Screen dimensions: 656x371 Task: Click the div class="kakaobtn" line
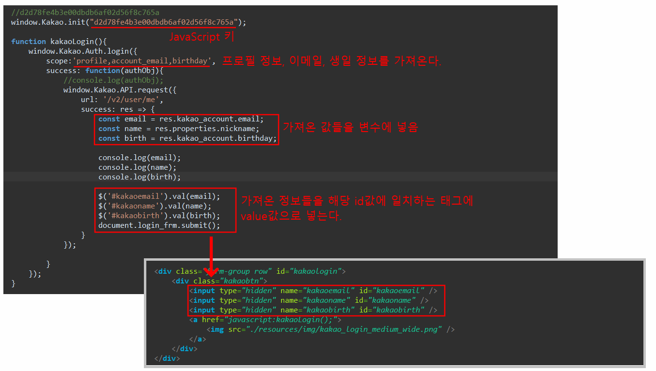click(x=219, y=281)
